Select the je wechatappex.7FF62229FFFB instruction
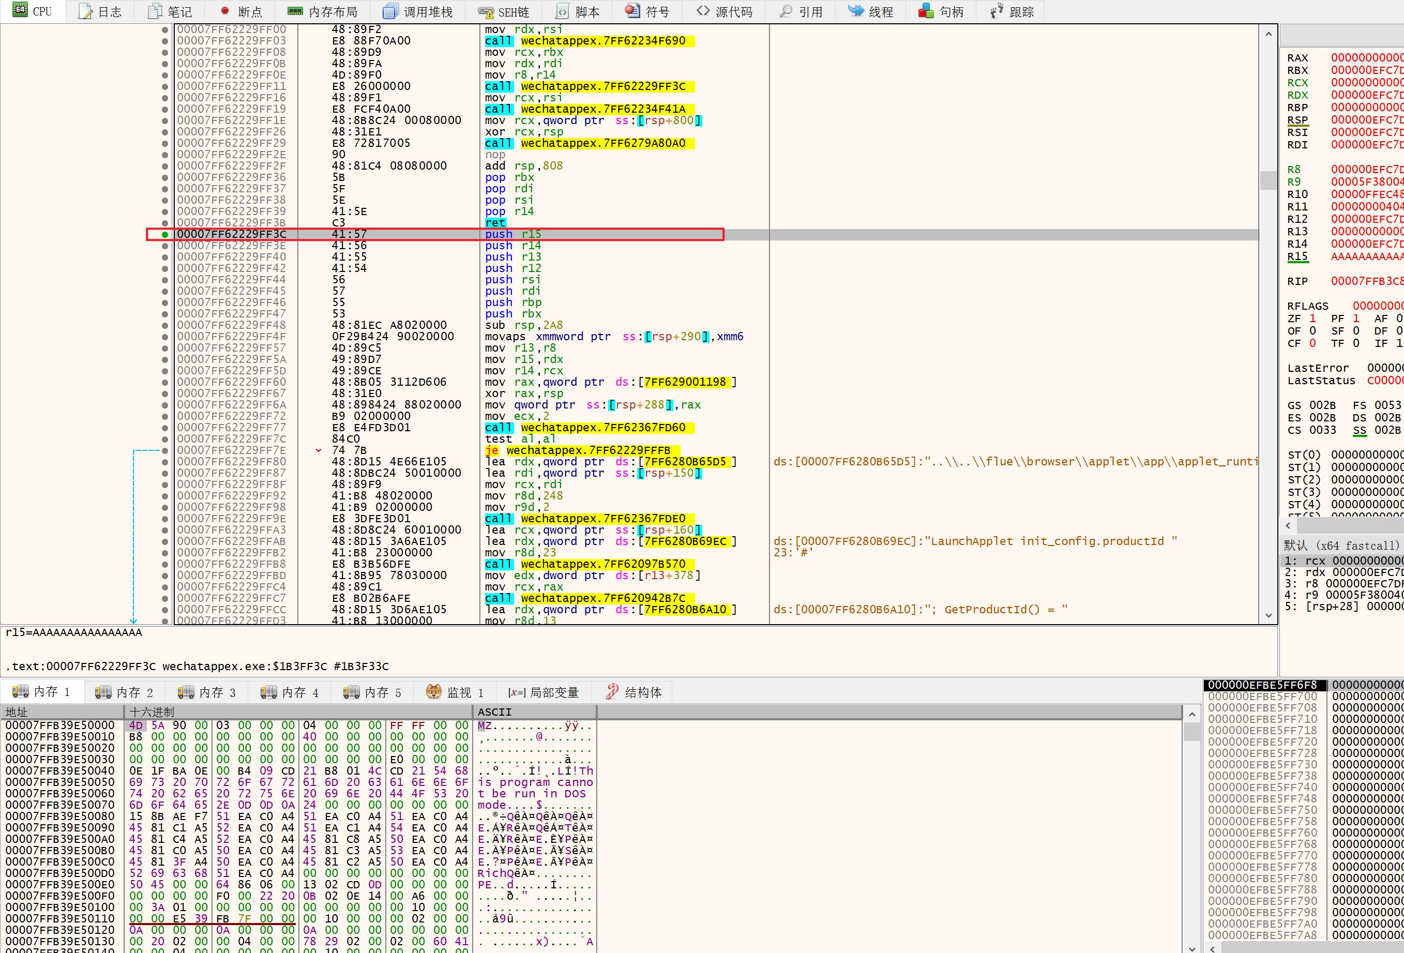 pos(582,450)
